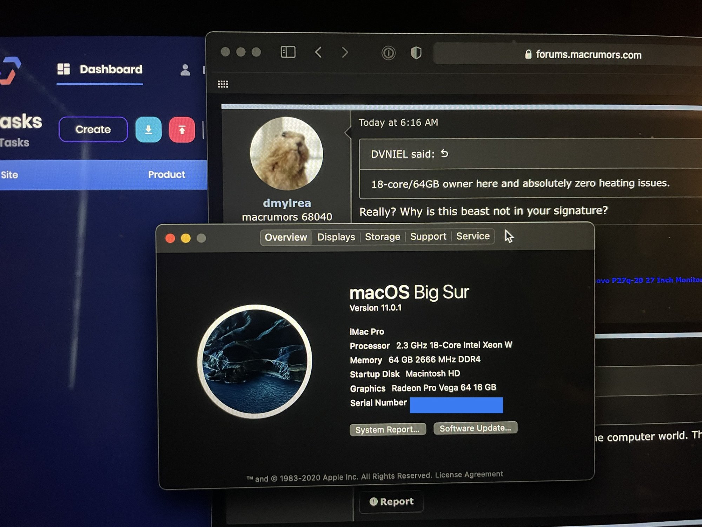Image resolution: width=702 pixels, height=527 pixels.
Task: Open the License Agreement link
Action: pyautogui.click(x=469, y=474)
